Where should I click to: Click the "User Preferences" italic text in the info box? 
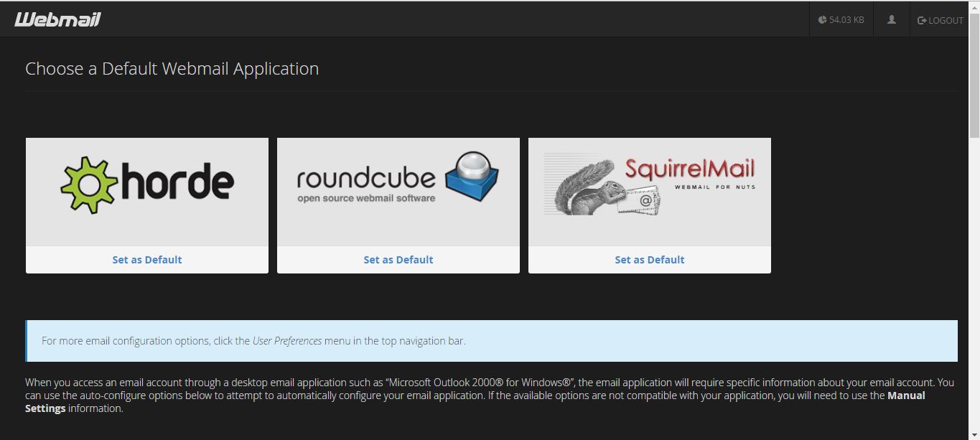[x=287, y=341]
